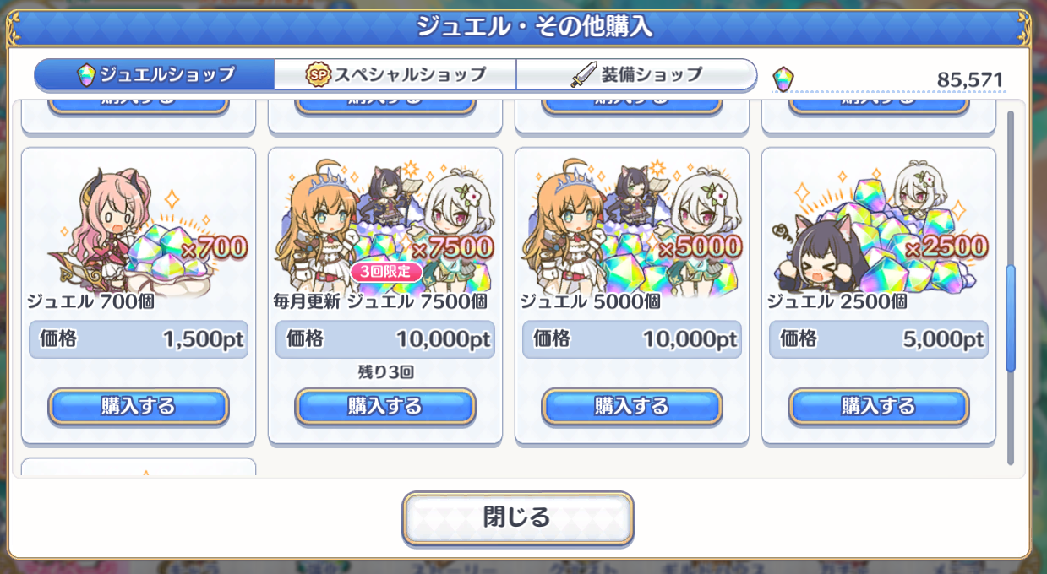The width and height of the screenshot is (1047, 574).
Task: Switch to the ジュエルショップ tab
Action: (x=155, y=75)
